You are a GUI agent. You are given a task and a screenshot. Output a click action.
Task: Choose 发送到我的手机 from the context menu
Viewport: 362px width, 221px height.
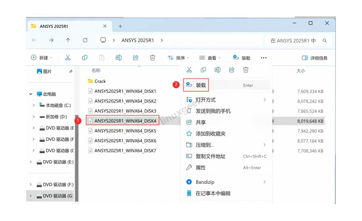point(227,111)
